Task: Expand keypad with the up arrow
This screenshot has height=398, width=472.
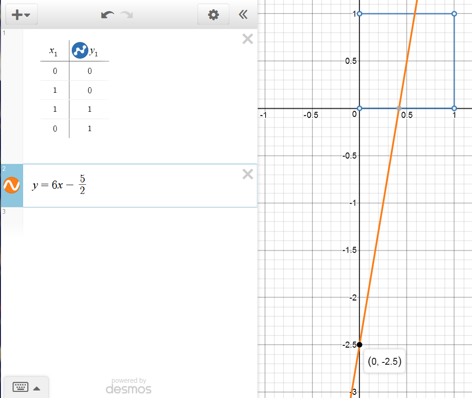Action: tap(37, 388)
